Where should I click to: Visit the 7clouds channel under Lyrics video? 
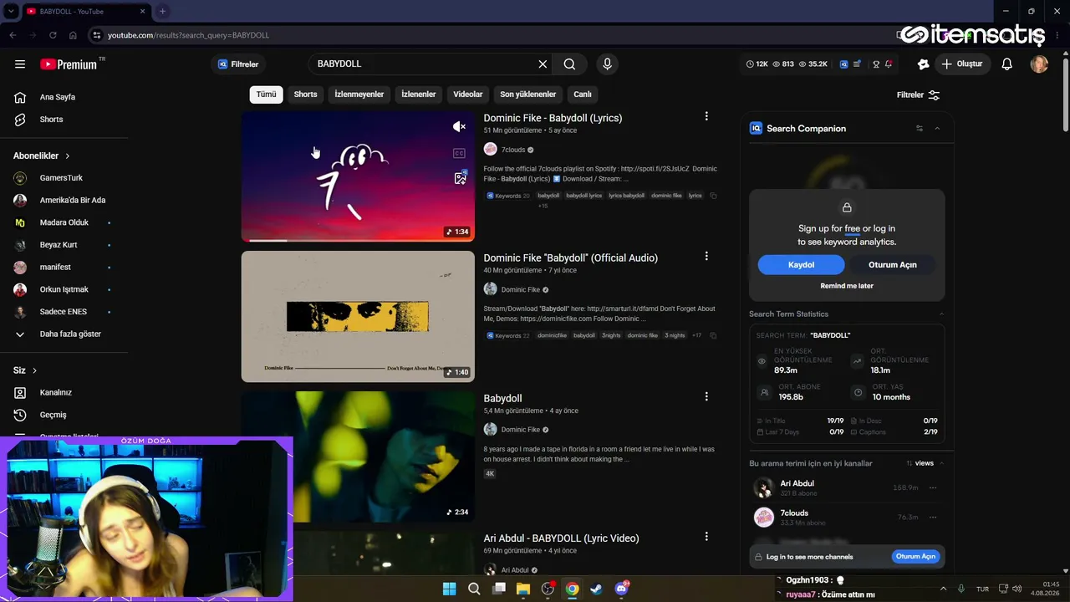coord(512,150)
